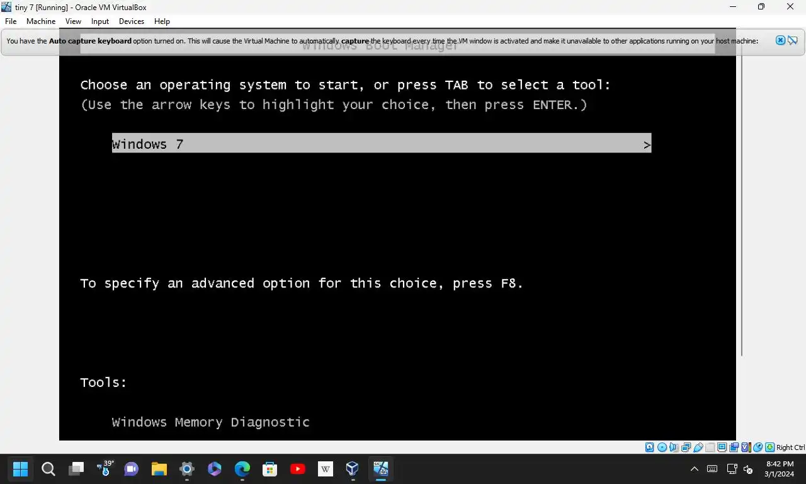This screenshot has width=806, height=484.
Task: Suppress future auto capture keyboard messages
Action: coord(792,40)
